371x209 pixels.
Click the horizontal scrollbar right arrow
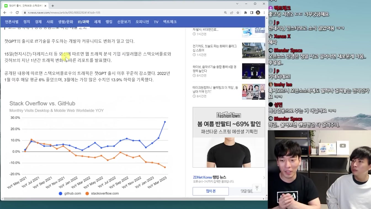[x=263, y=198]
